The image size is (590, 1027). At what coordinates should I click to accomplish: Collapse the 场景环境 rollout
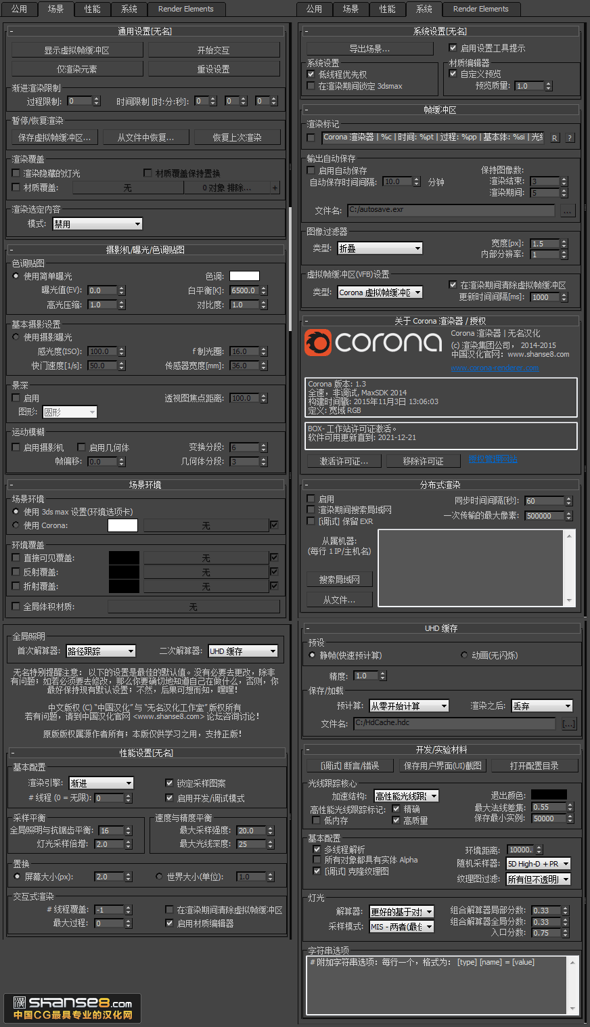pos(145,485)
